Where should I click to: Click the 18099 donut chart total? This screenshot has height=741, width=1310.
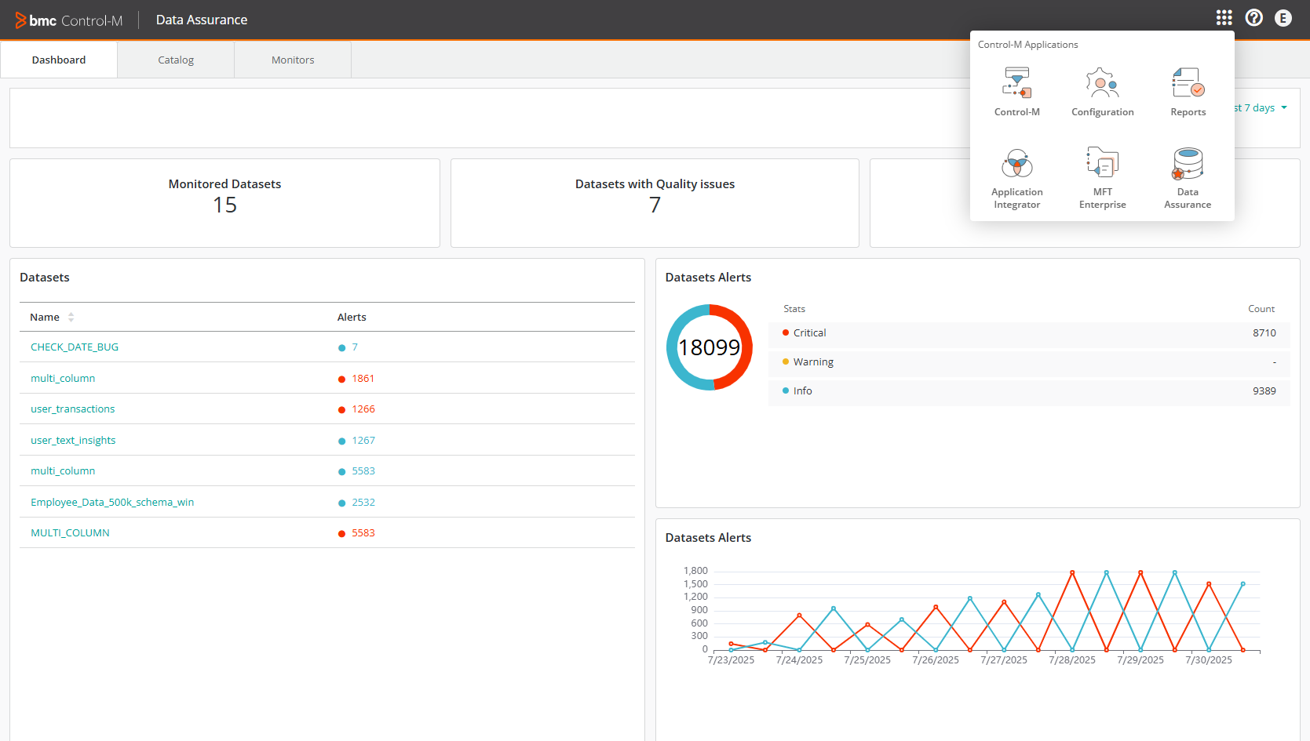(x=709, y=347)
